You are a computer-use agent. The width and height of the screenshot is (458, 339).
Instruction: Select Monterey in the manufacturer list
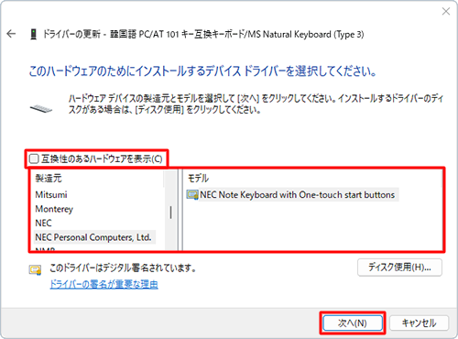[x=54, y=209]
